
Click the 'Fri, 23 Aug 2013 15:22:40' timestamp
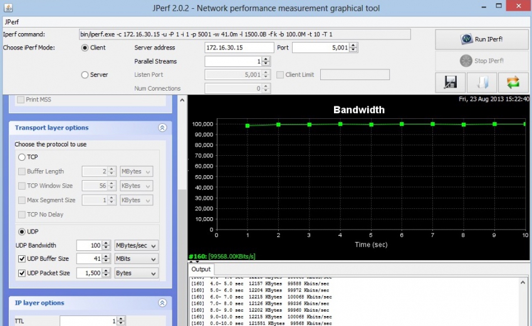[494, 99]
